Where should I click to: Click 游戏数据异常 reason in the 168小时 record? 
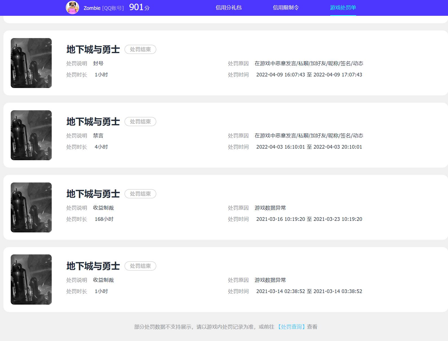tap(270, 208)
